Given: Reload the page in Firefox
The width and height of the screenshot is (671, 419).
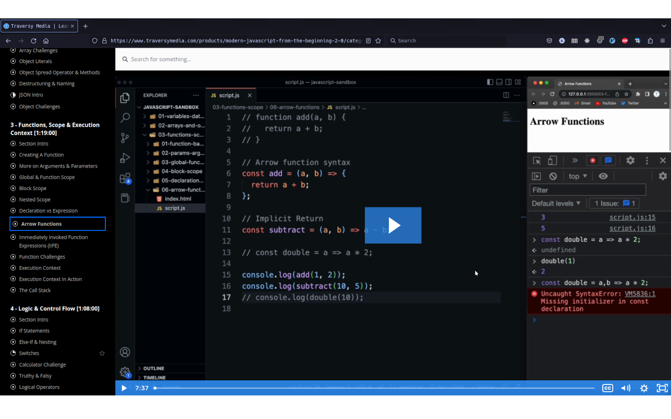Looking at the screenshot, I should [x=34, y=41].
